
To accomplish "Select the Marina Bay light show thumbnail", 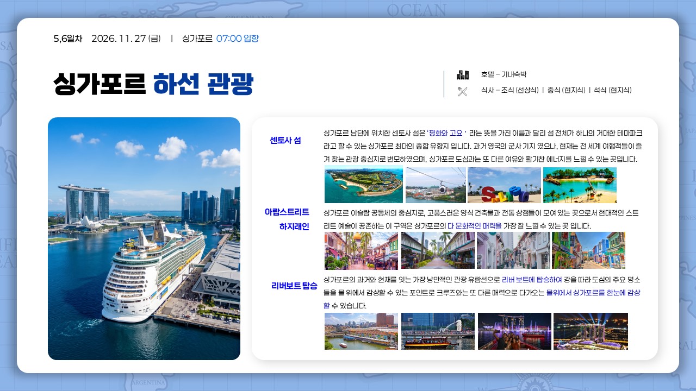I will 514,331.
